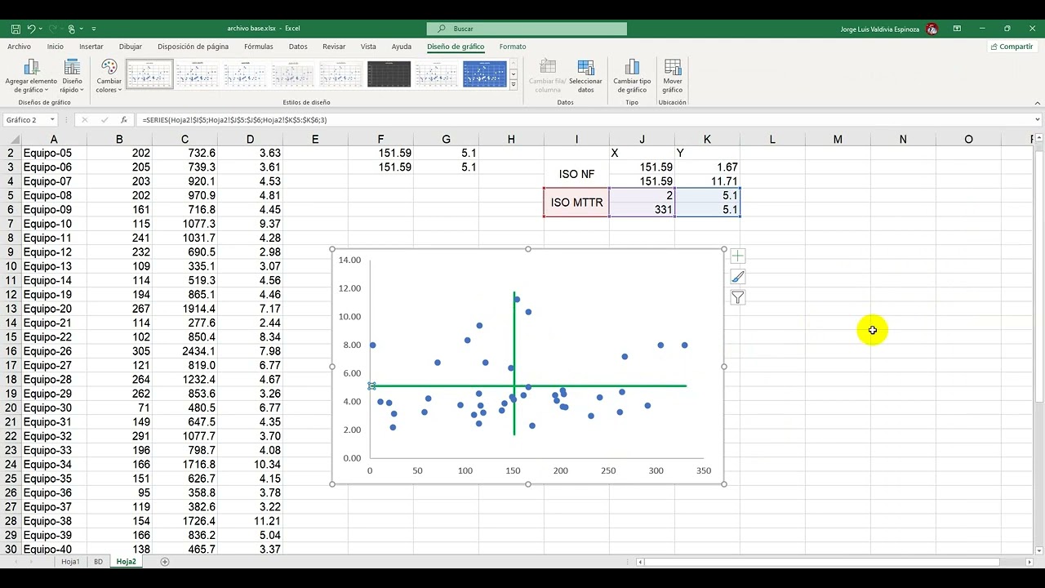Open Cambiar colores palette menu
Image resolution: width=1045 pixels, height=588 pixels.
109,77
